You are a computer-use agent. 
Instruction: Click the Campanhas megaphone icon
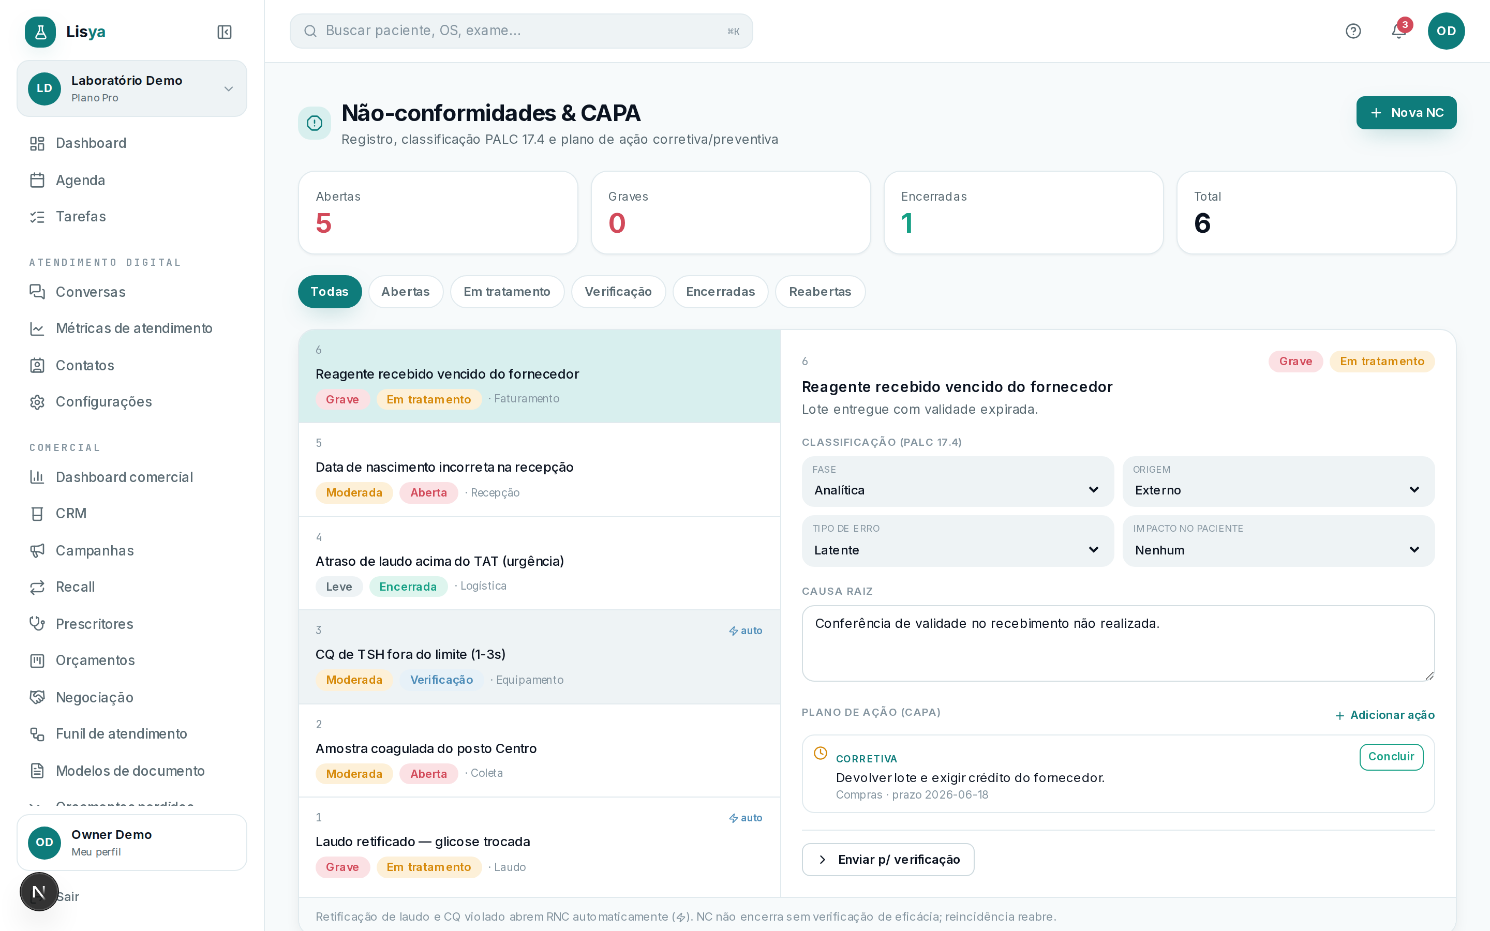point(37,550)
